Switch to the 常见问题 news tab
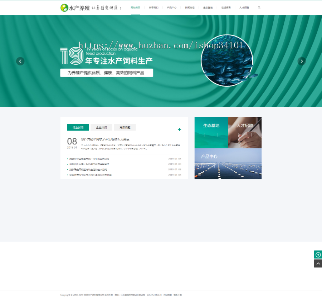This screenshot has width=322, height=304. click(x=125, y=127)
